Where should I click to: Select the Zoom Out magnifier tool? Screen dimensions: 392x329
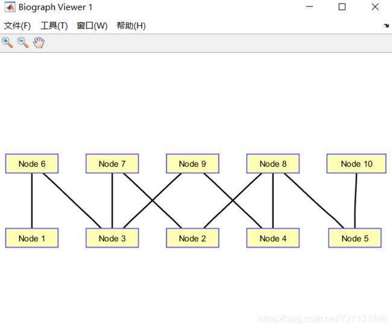pos(23,42)
